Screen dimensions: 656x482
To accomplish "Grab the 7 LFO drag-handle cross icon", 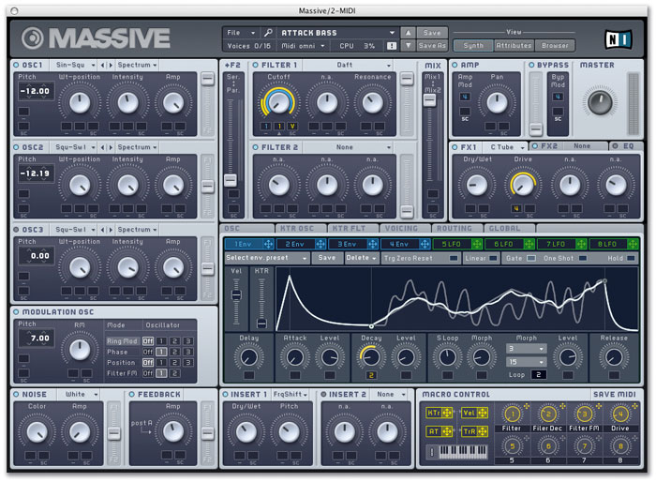I will click(x=581, y=244).
